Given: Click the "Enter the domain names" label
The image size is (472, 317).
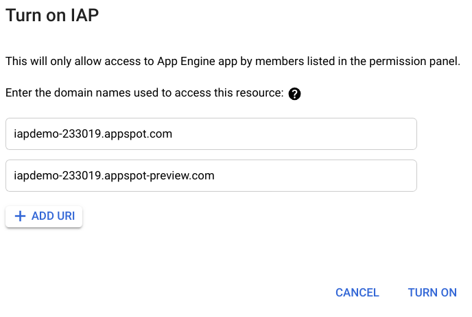Looking at the screenshot, I should 144,93.
